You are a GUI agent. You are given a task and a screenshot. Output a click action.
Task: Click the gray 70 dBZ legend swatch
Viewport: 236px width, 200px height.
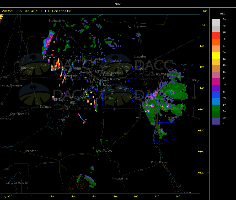coord(216,29)
